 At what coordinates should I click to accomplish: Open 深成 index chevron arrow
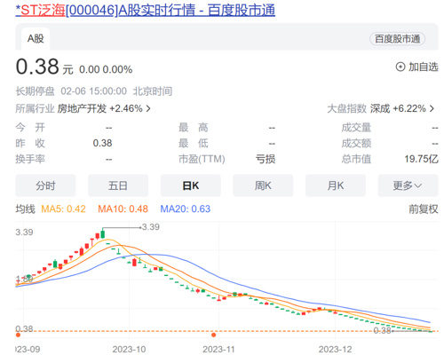tap(432, 109)
